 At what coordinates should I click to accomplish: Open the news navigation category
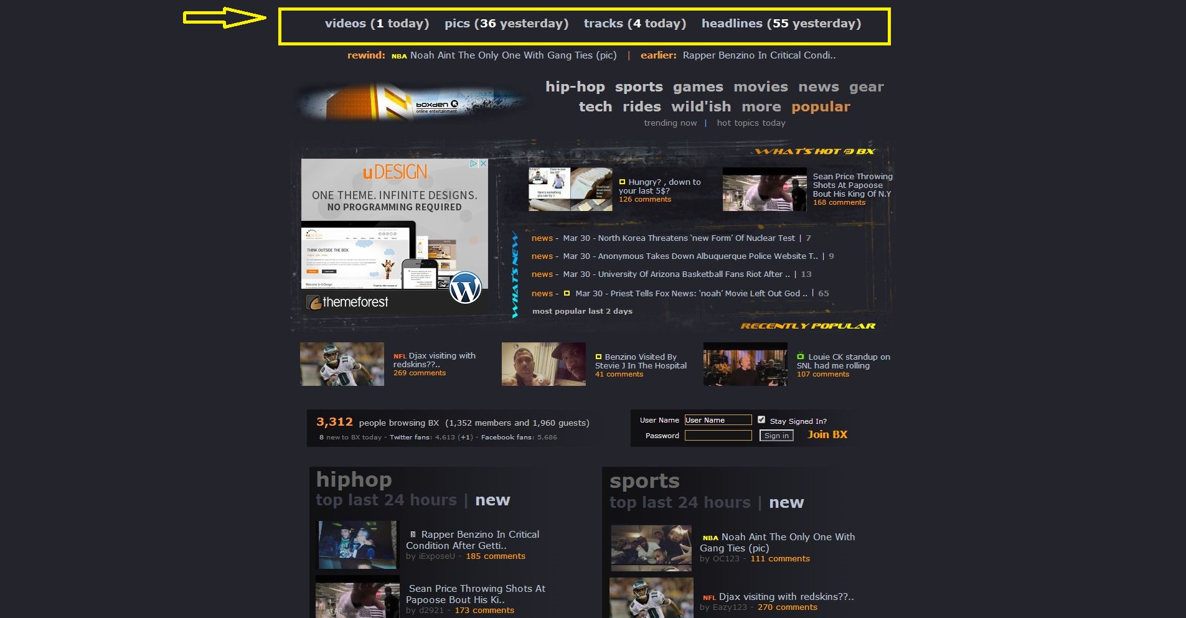coord(819,87)
